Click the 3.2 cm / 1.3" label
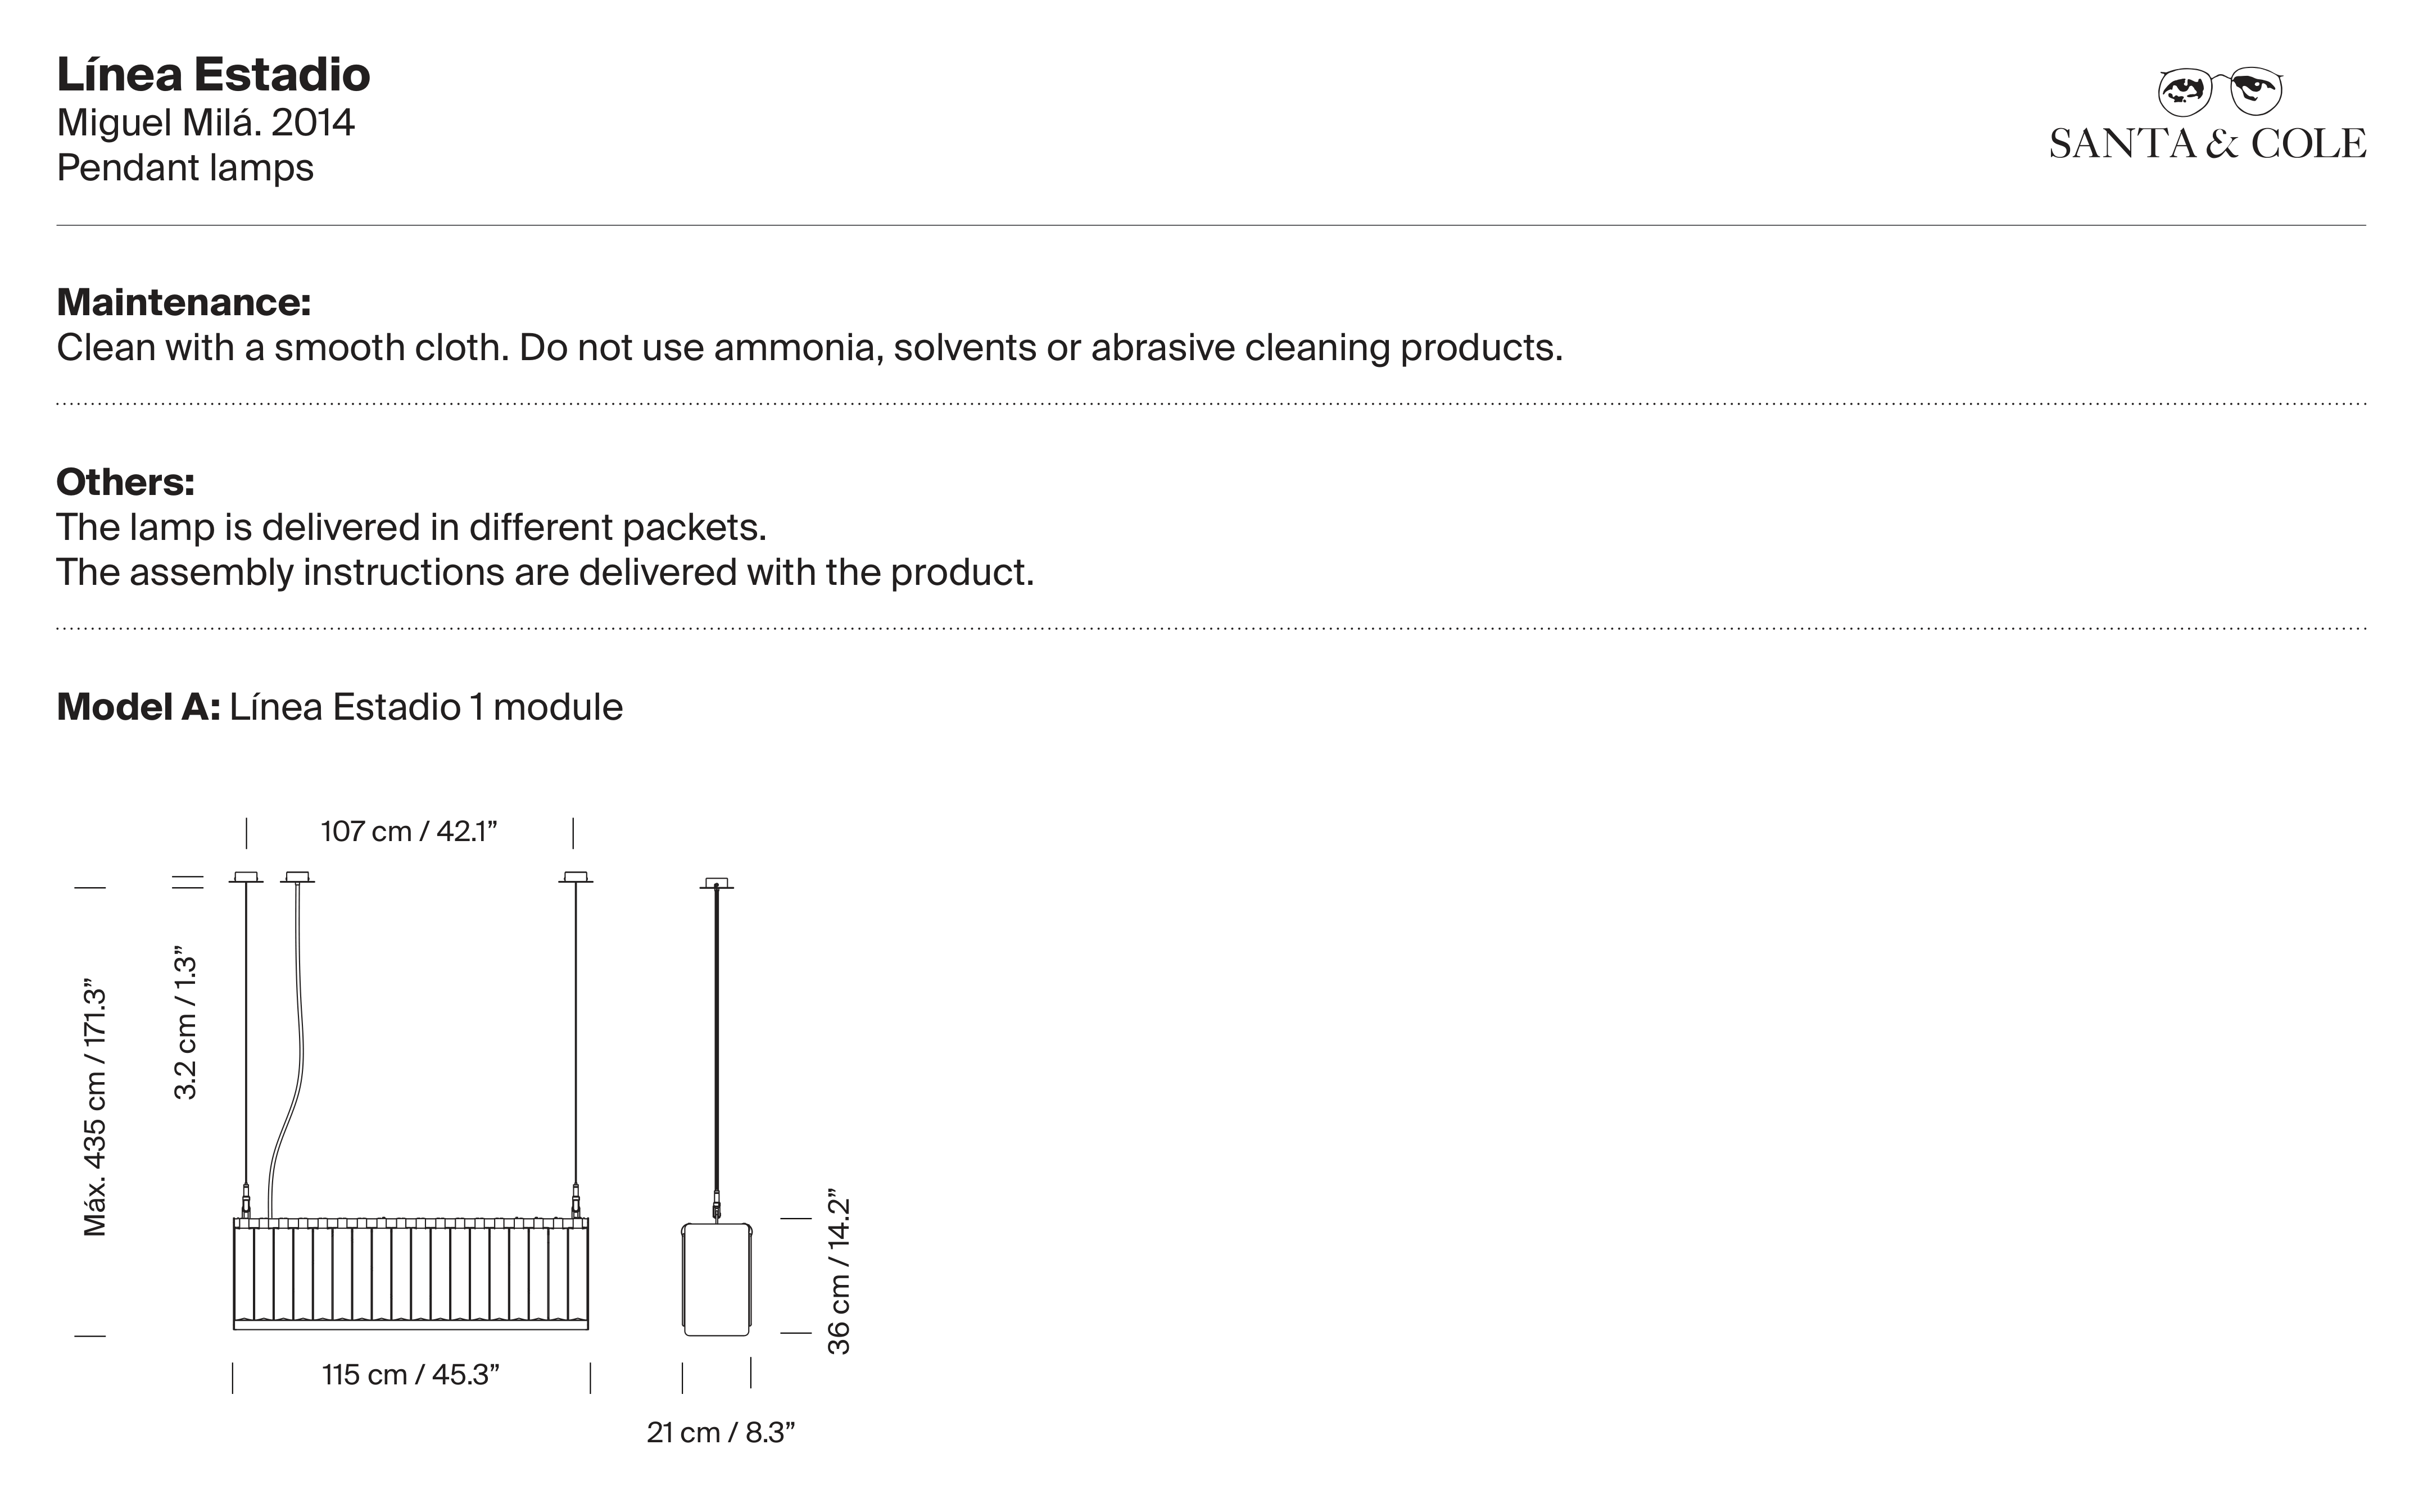Image resolution: width=2423 pixels, height=1499 pixels. tap(185, 1027)
